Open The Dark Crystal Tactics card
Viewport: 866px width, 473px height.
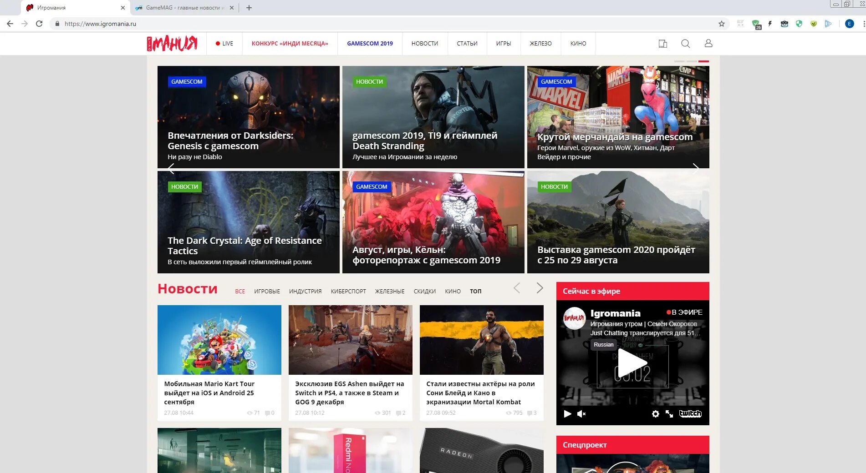(249, 222)
